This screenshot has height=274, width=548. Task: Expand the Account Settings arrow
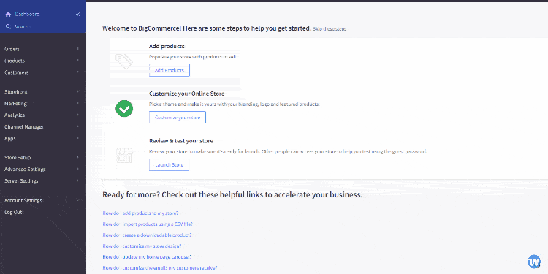(77, 200)
